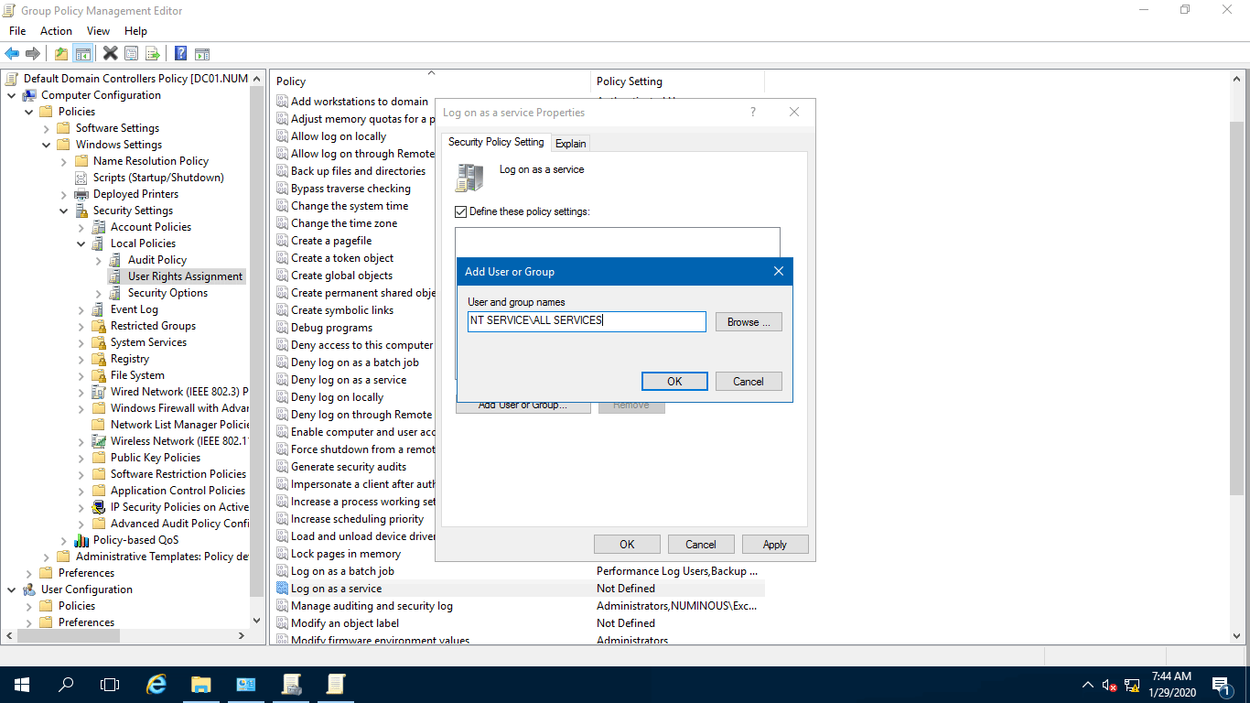This screenshot has height=703, width=1250.
Task: Expand the Account Policies tree node
Action: tap(81, 227)
